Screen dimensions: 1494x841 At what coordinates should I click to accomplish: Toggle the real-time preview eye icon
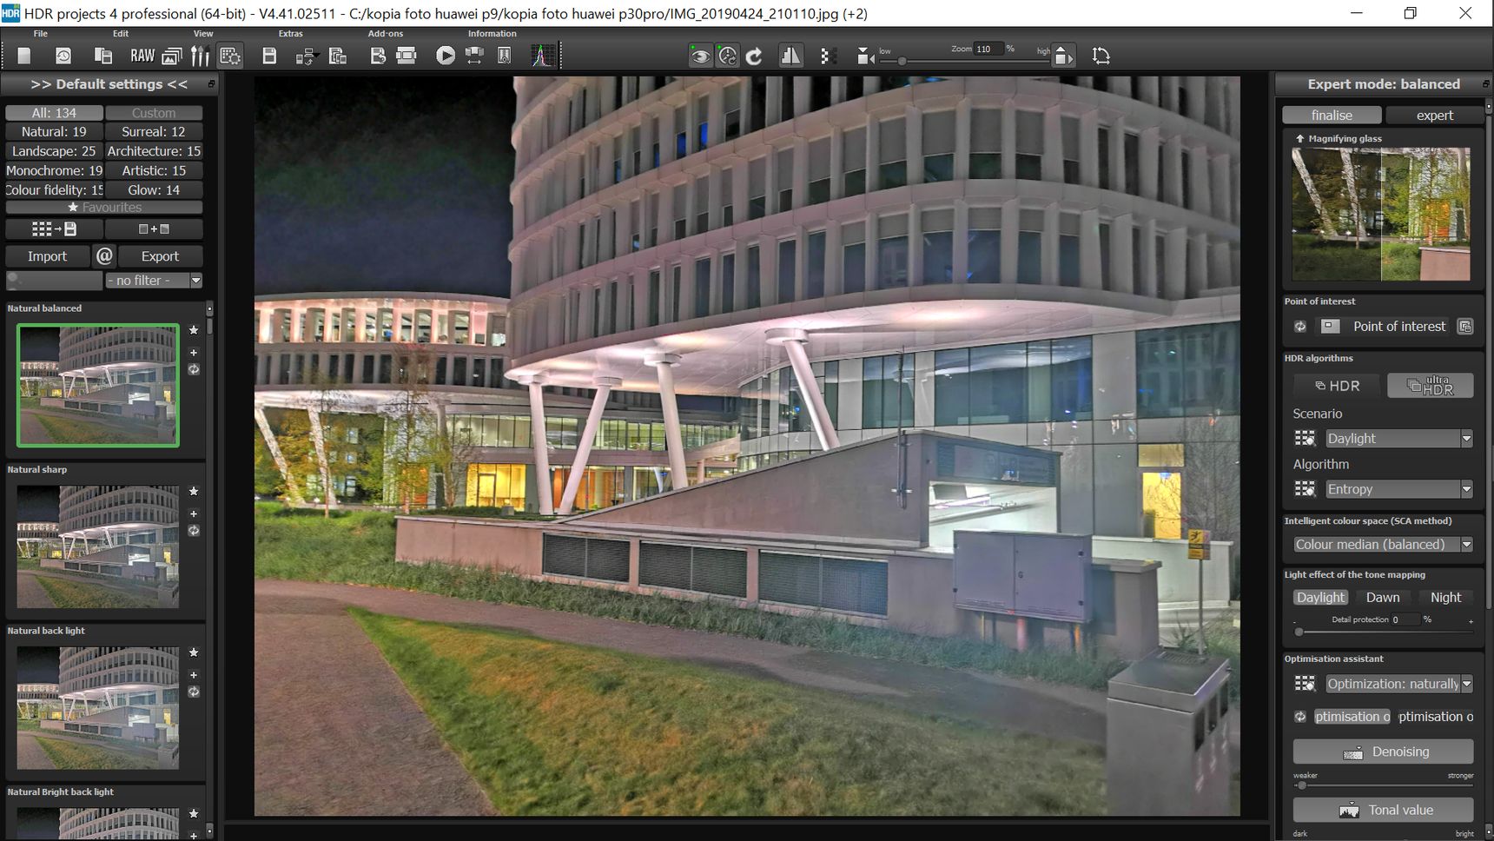click(x=700, y=56)
